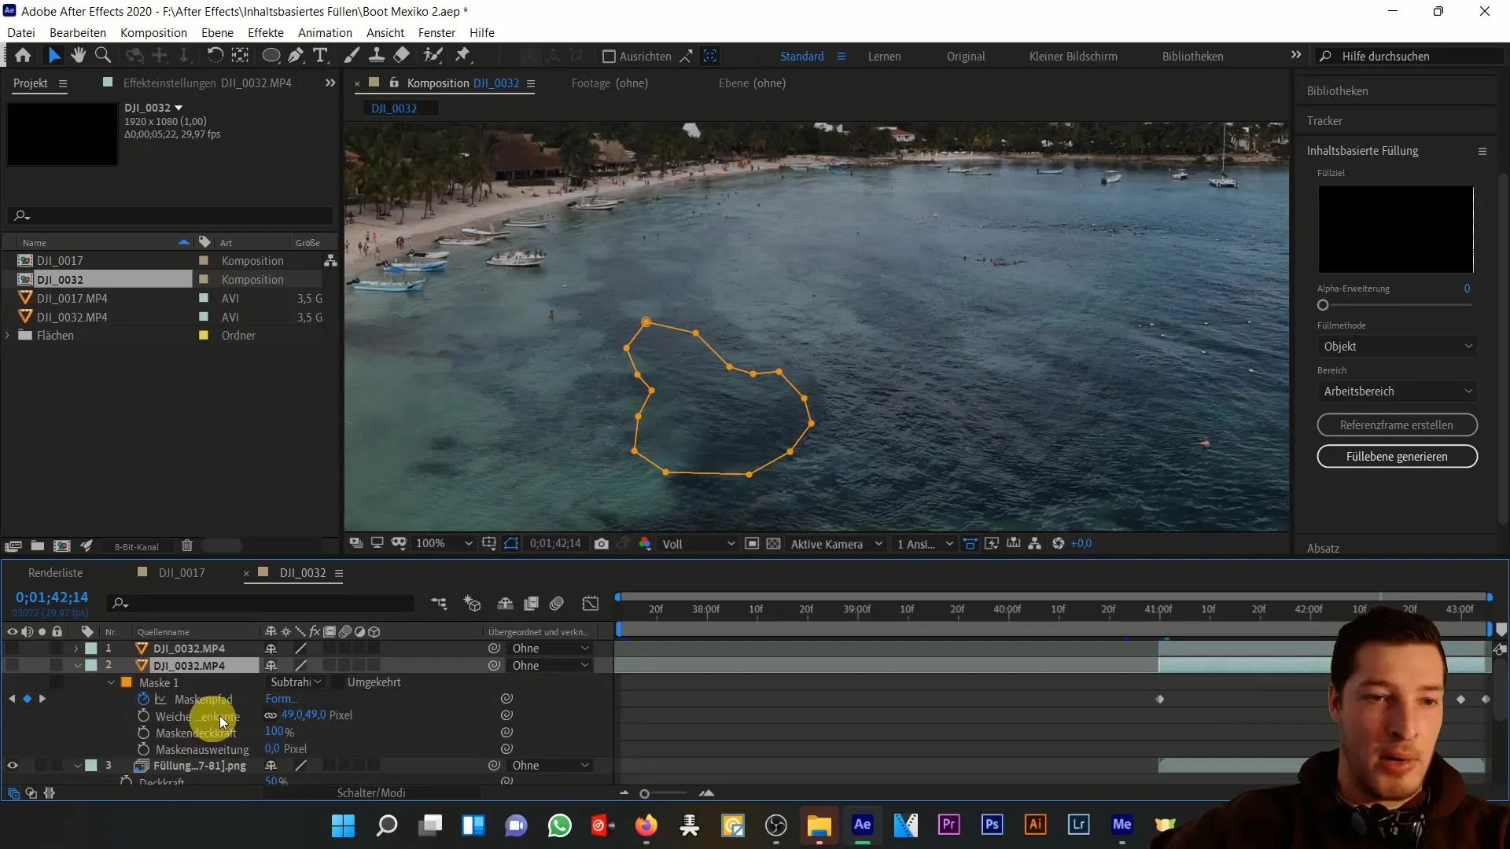Toggle mask and shape path visibility icon
This screenshot has width=1510, height=849.
tap(511, 544)
